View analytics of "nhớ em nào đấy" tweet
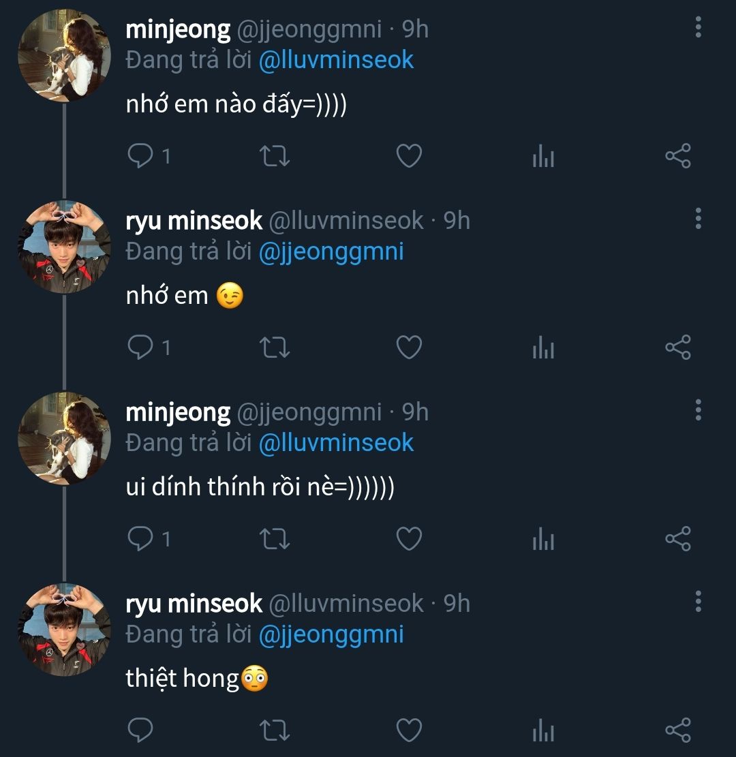The height and width of the screenshot is (757, 736). 543,157
